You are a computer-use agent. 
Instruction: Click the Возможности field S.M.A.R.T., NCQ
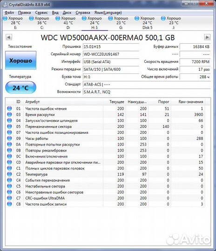147,92
